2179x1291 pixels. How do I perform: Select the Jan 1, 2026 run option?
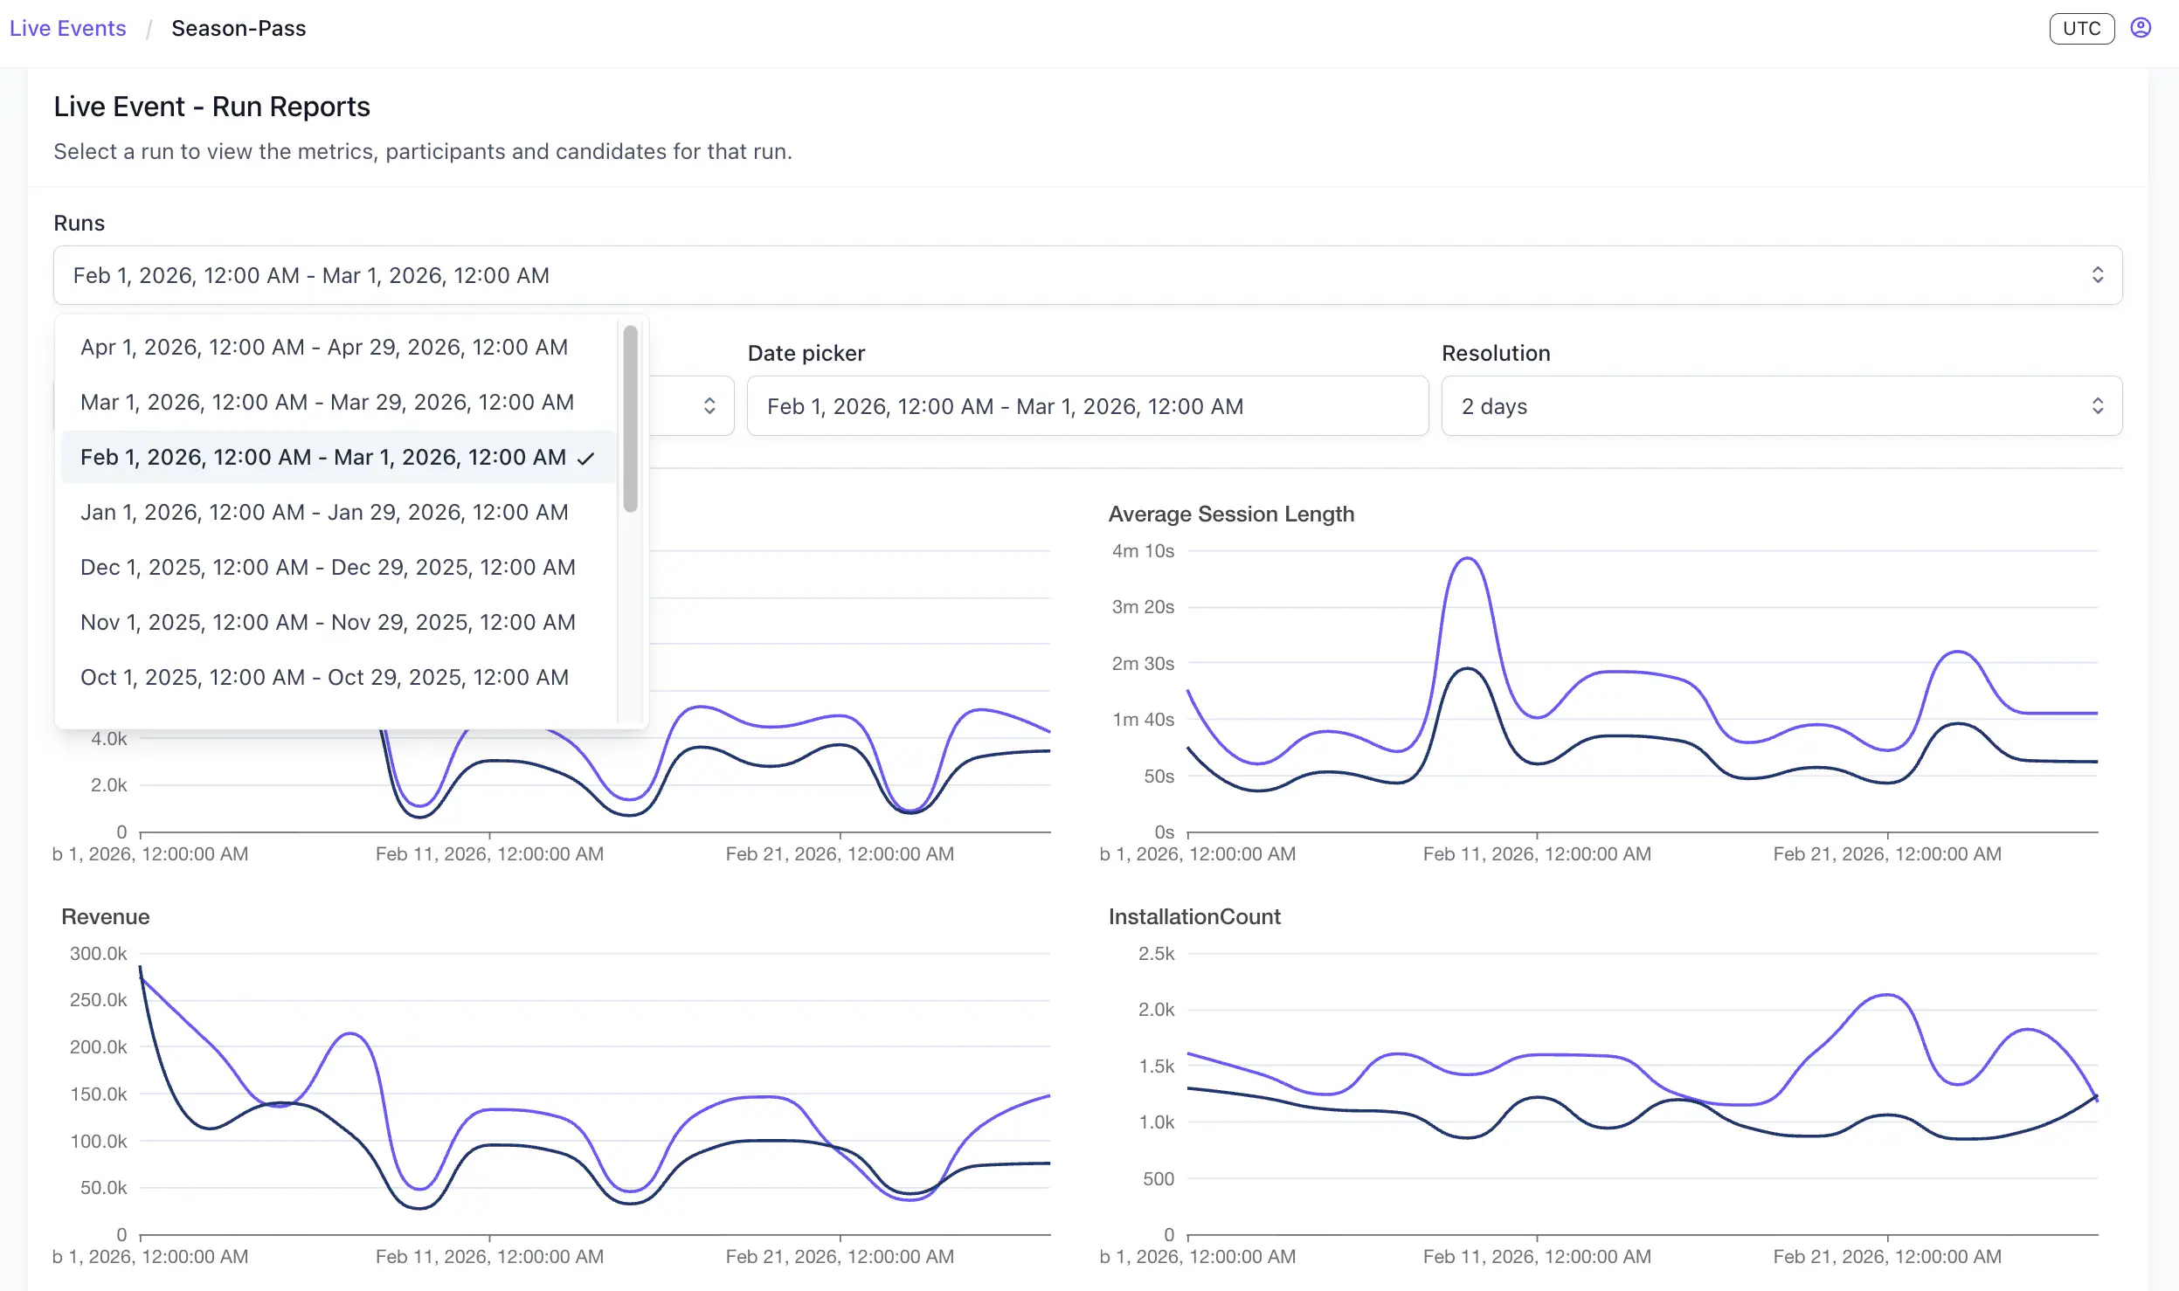(324, 512)
